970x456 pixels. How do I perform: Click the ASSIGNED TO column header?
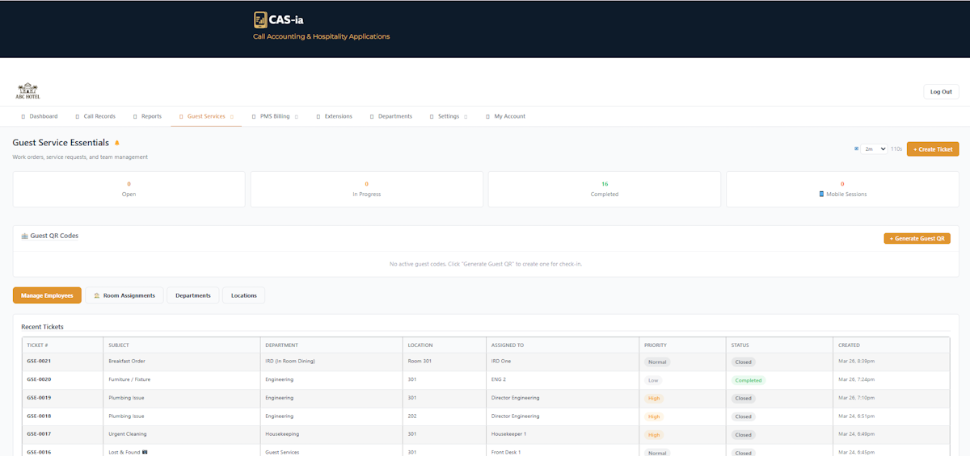tap(562, 345)
